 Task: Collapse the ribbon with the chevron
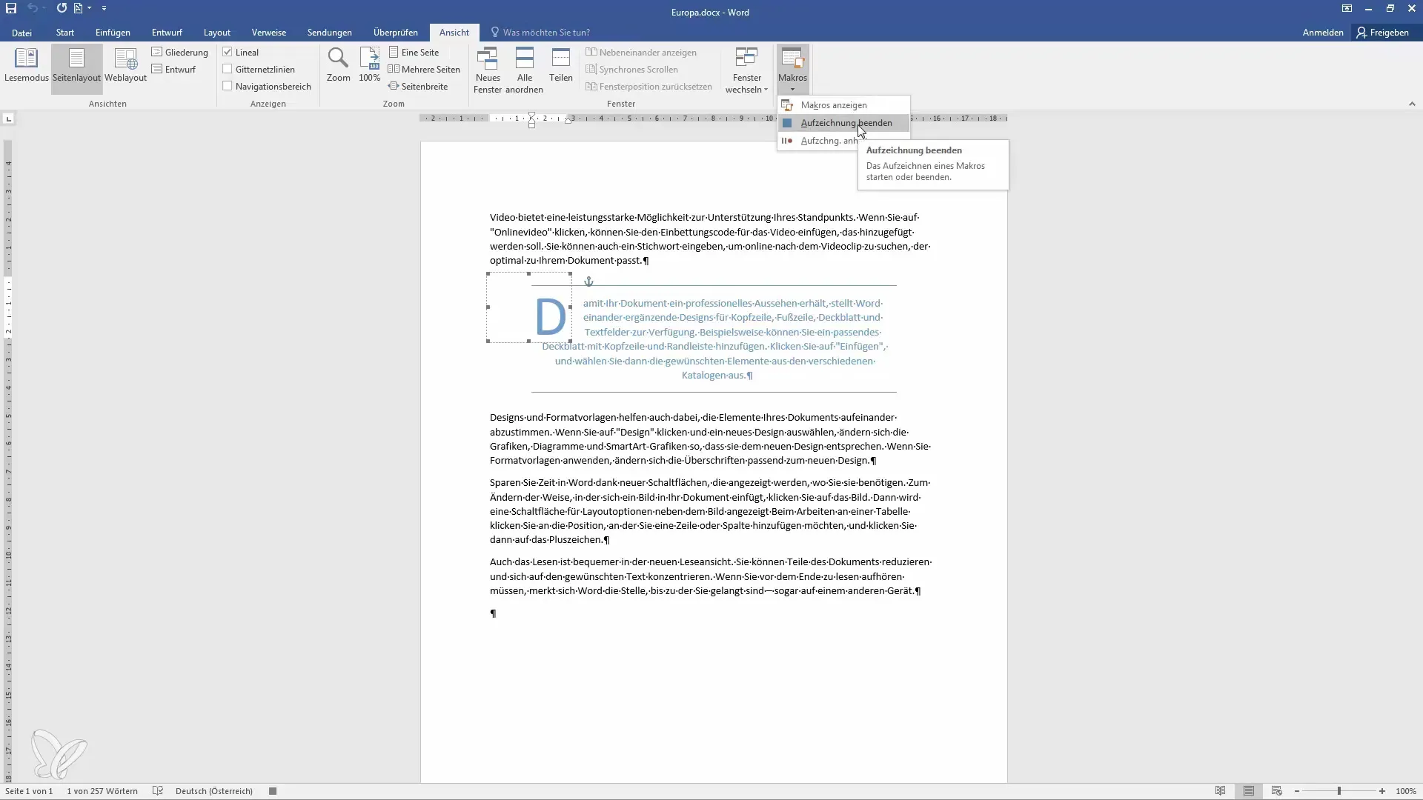1412,104
